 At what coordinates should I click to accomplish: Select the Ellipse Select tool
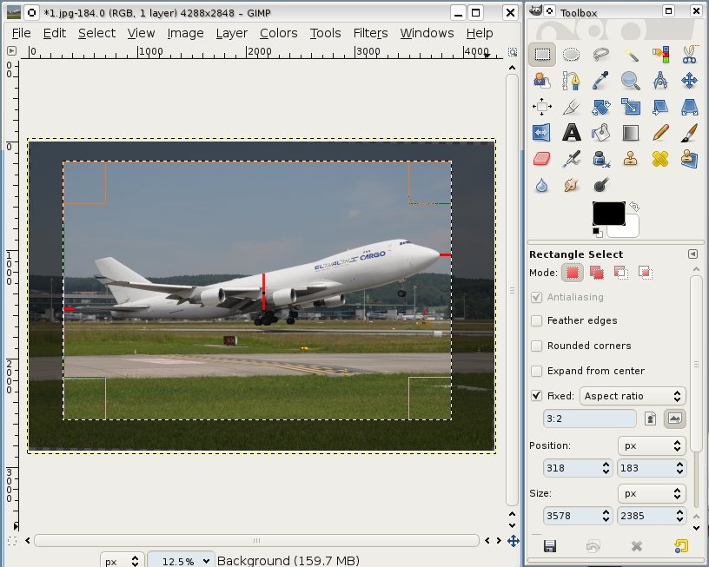click(571, 55)
